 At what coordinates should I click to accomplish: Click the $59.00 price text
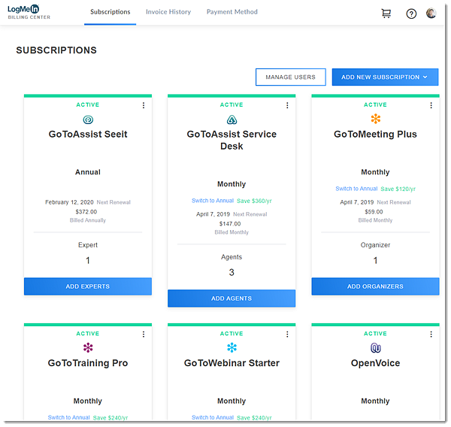pyautogui.click(x=374, y=212)
